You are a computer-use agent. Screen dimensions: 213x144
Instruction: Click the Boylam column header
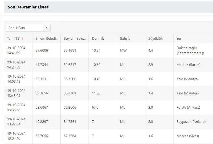(75, 39)
